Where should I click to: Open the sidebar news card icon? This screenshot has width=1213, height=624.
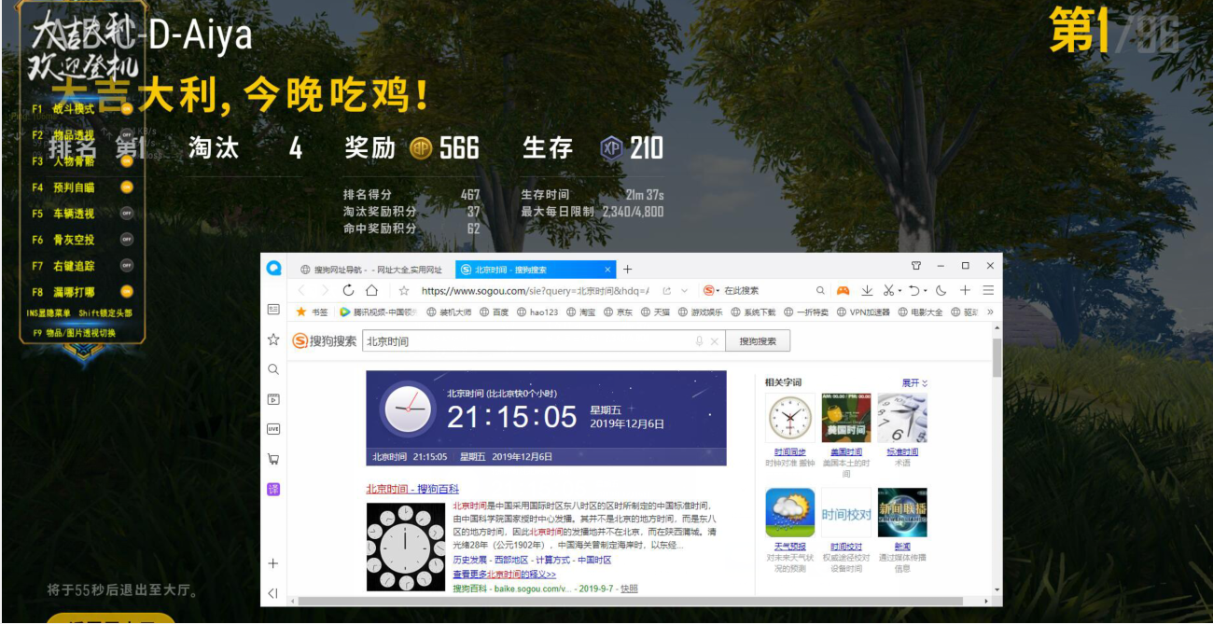(x=273, y=309)
